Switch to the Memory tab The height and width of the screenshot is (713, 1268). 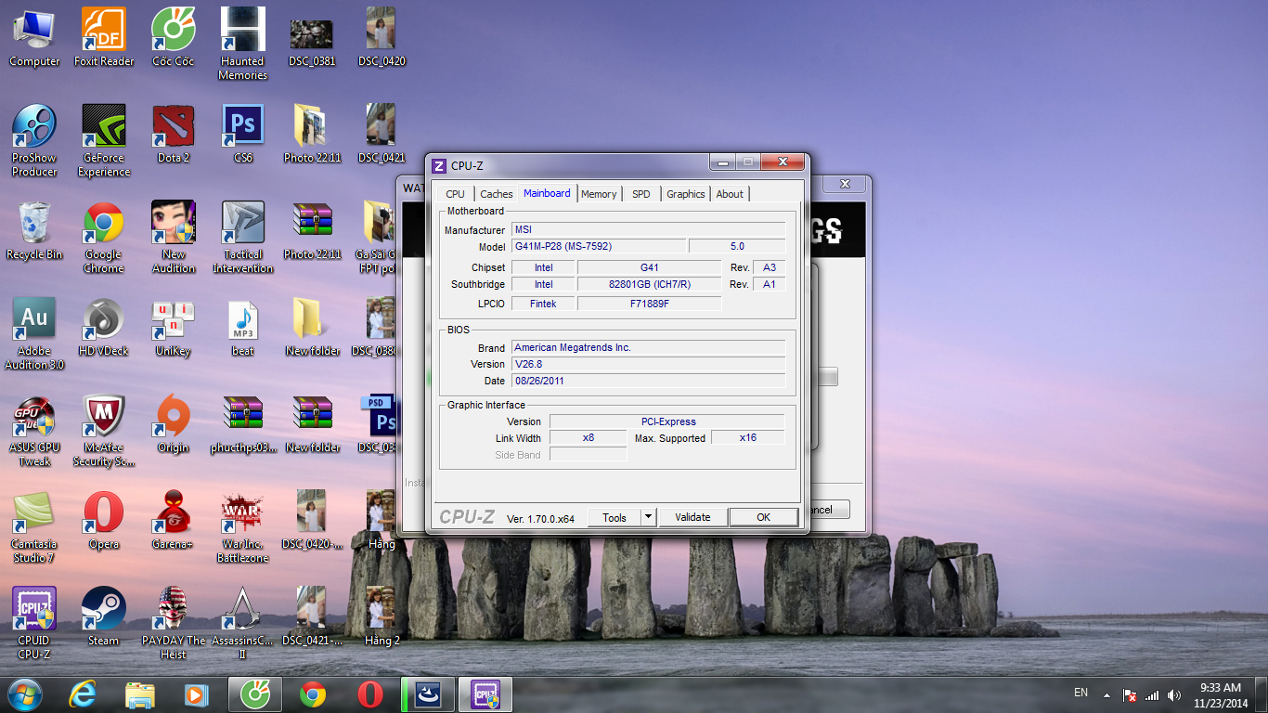pyautogui.click(x=599, y=194)
